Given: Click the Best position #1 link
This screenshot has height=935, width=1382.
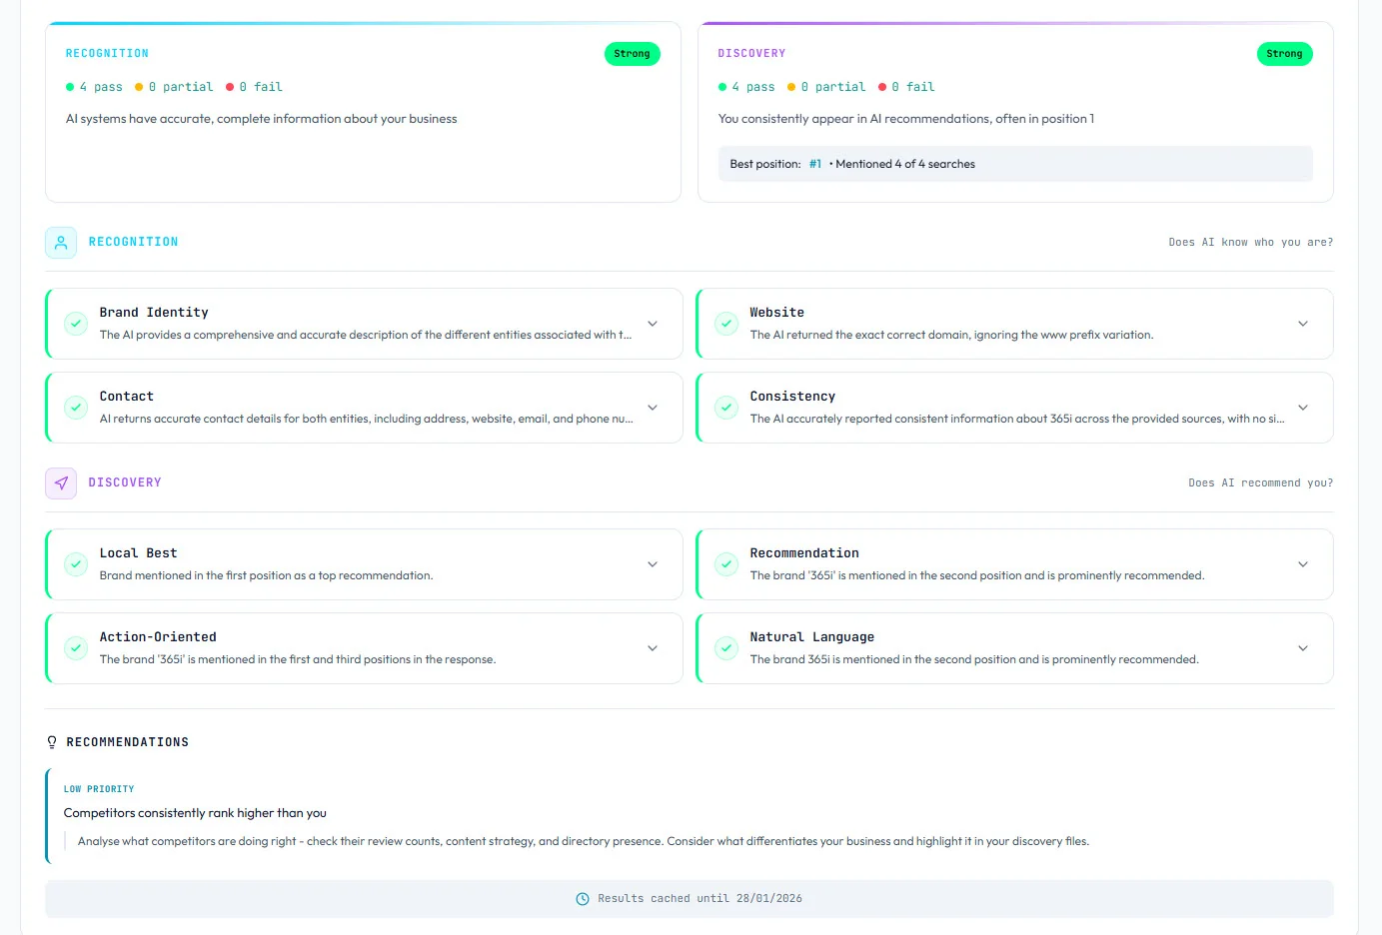Looking at the screenshot, I should [x=815, y=164].
